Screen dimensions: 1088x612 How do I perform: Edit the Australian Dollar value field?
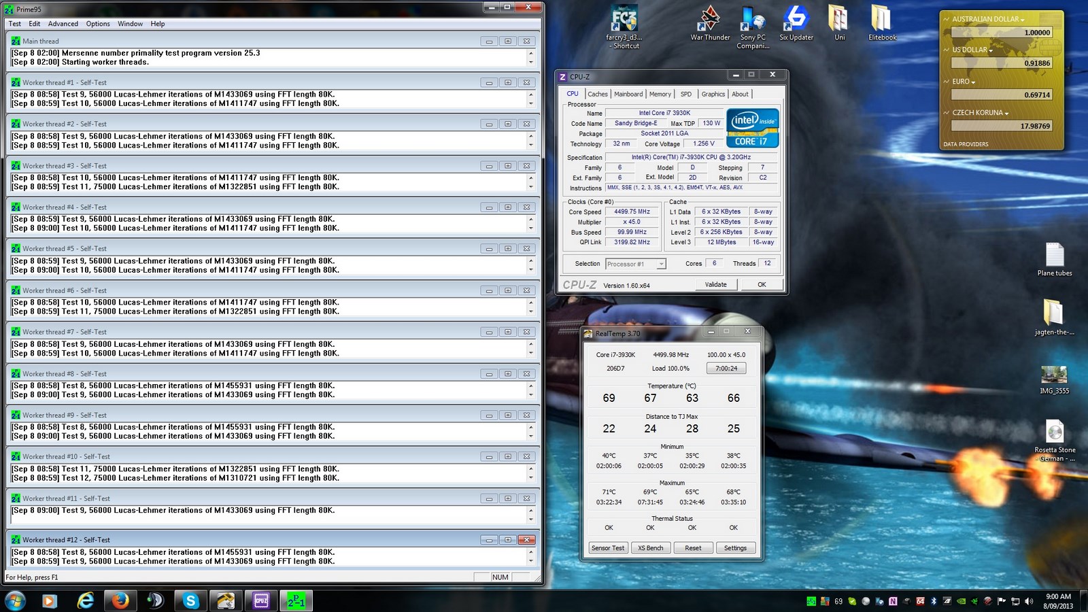(1002, 32)
